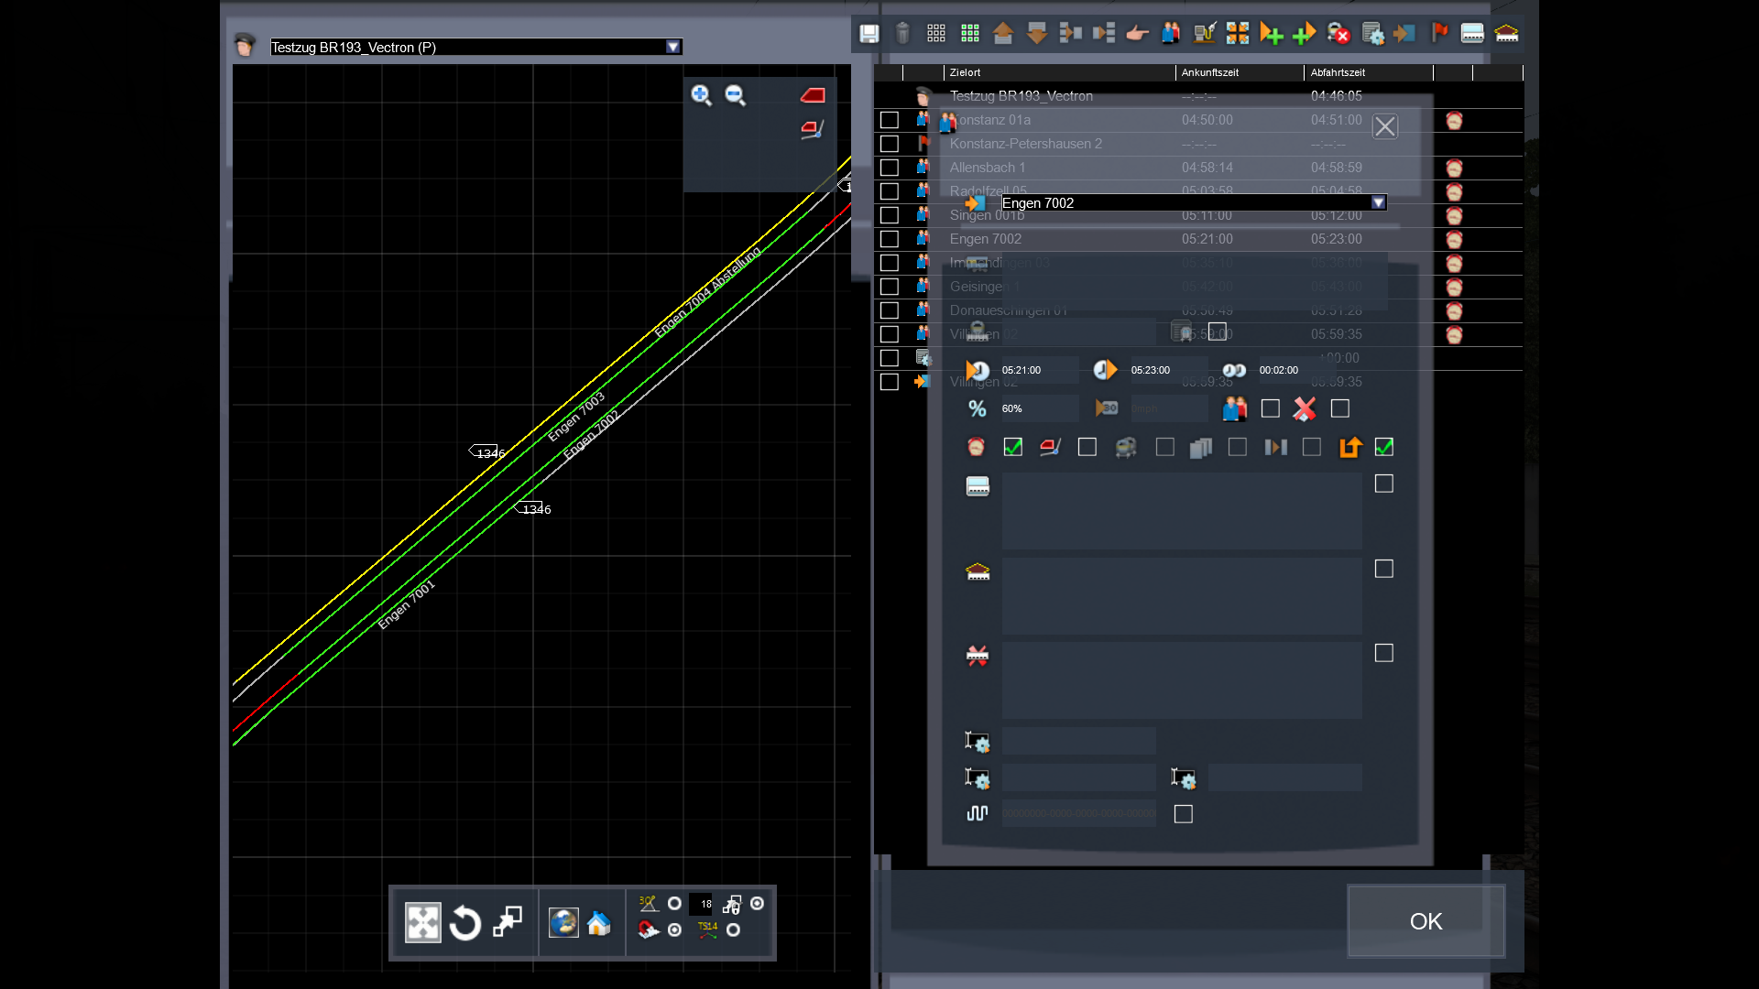
Task: Toggle the checked box next to alarm clock icon
Action: point(1012,447)
